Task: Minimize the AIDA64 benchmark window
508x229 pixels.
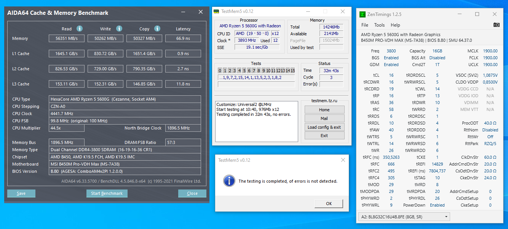Action: pos(184,12)
